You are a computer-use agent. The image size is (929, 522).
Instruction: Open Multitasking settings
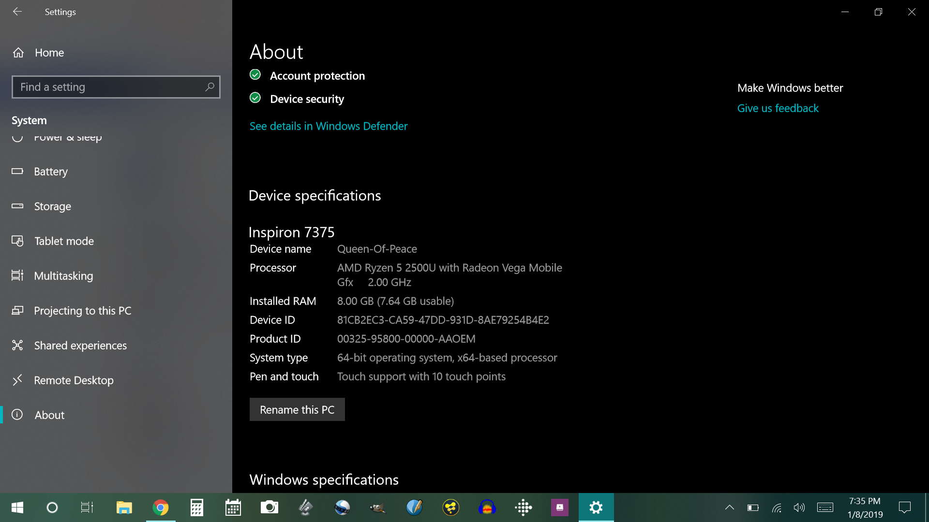click(63, 276)
